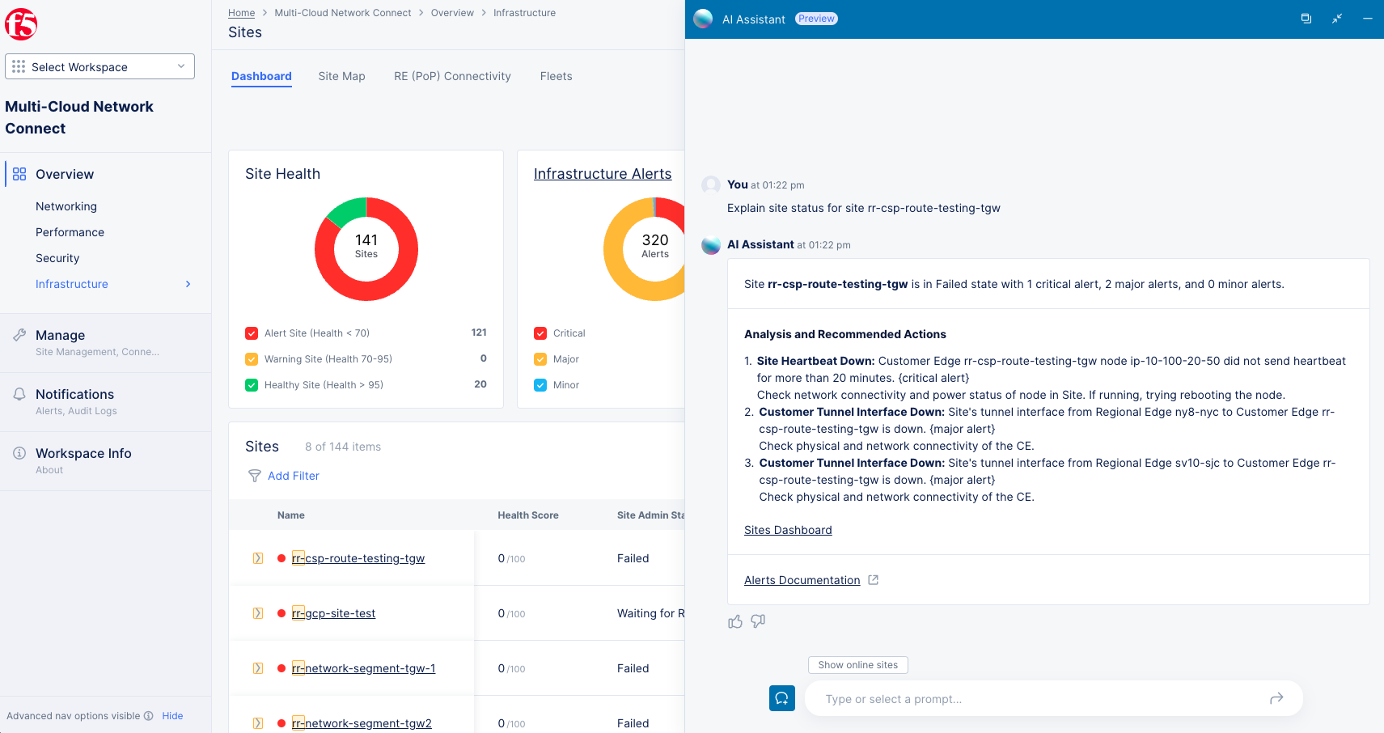Click the Notifications bell icon in the sidebar

(x=19, y=393)
